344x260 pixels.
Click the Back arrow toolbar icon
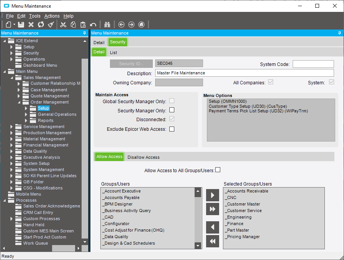click(x=121, y=25)
